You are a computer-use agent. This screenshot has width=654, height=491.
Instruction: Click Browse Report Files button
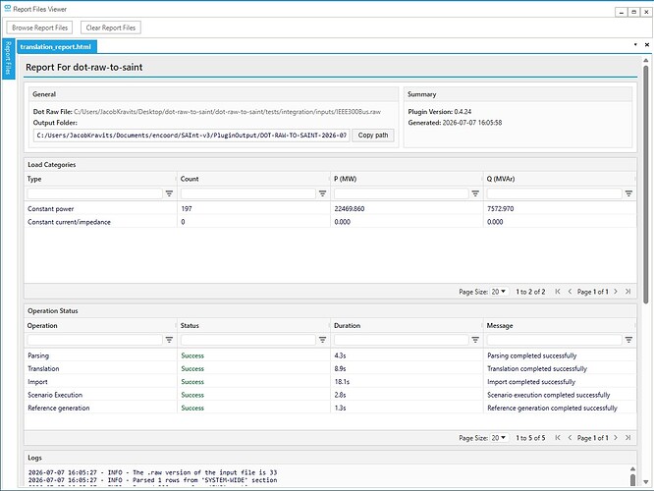(39, 27)
